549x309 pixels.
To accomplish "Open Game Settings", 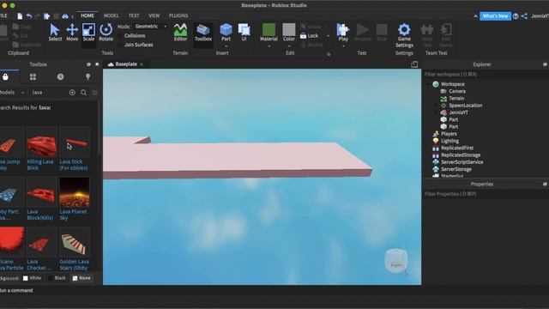I will click(x=404, y=35).
